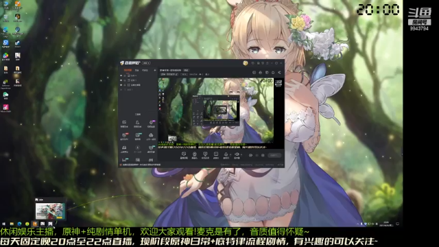Open the version dropdown beside the app logo

pos(146,63)
